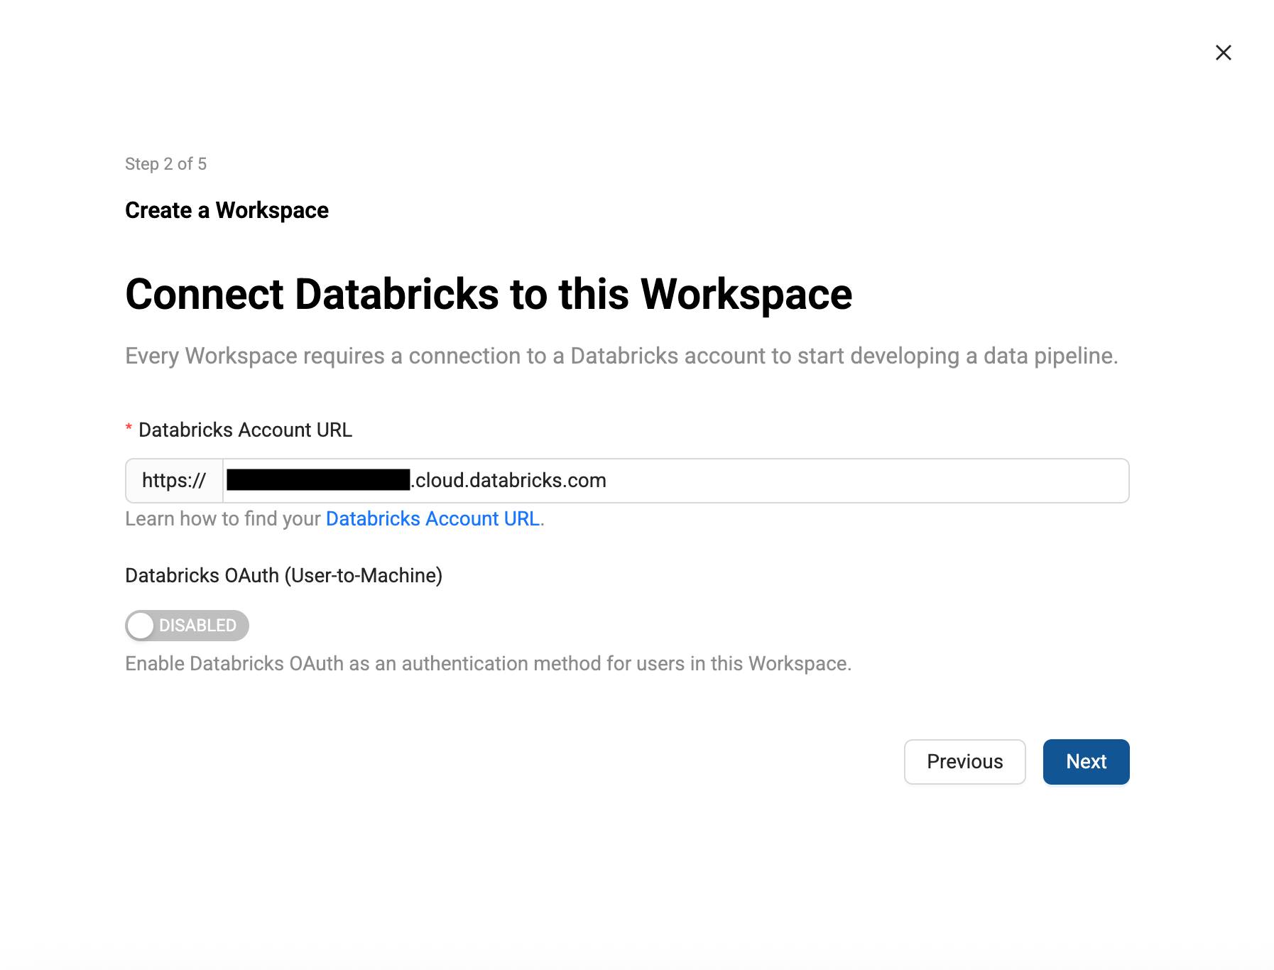The image size is (1274, 970).
Task: Close the Create a Workspace dialog
Action: pyautogui.click(x=1223, y=53)
